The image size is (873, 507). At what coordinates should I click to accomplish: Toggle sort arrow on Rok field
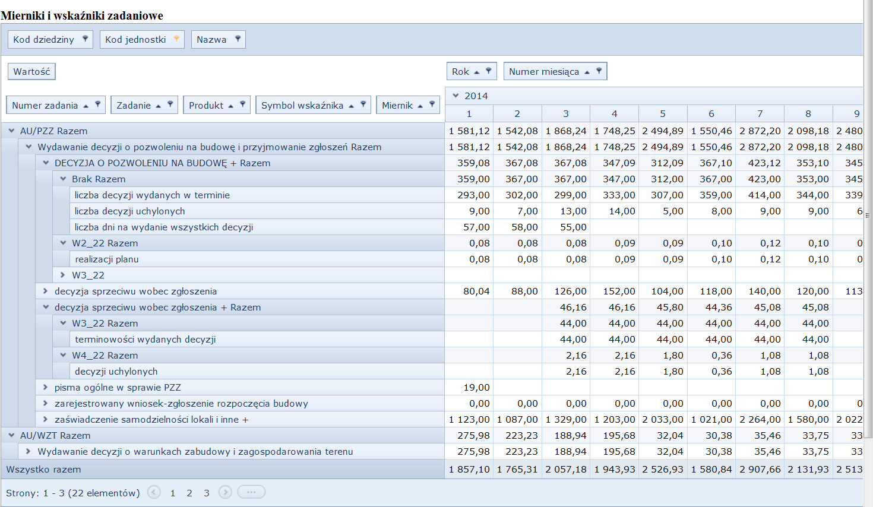476,72
